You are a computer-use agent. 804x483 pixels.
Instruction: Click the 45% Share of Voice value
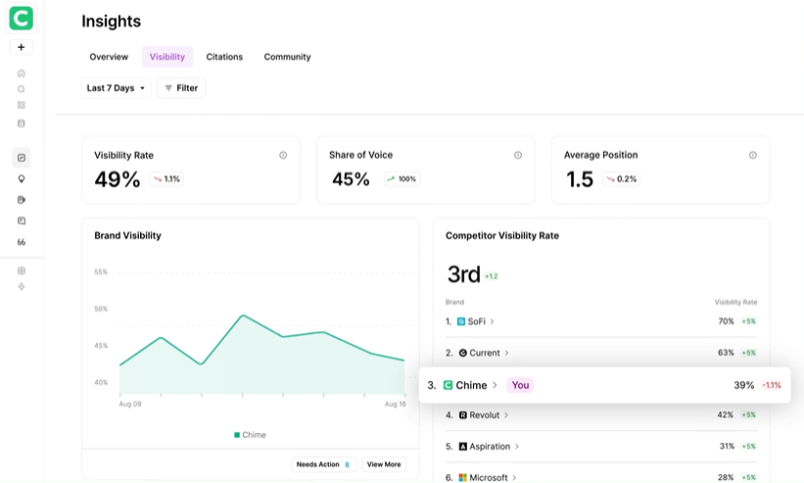click(351, 179)
